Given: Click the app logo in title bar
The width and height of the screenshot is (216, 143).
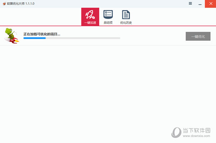Looking at the screenshot, I should (x=4, y=4).
